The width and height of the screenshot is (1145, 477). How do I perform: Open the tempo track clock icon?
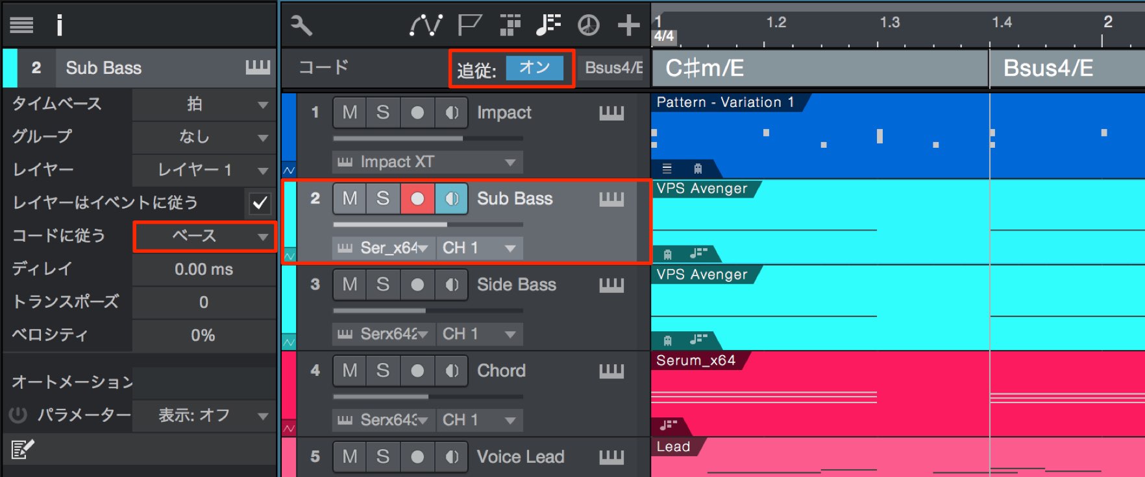tap(589, 25)
